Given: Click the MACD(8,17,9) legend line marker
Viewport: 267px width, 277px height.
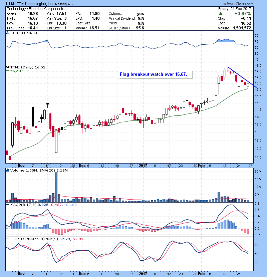Looking at the screenshot, I should 8,205.
